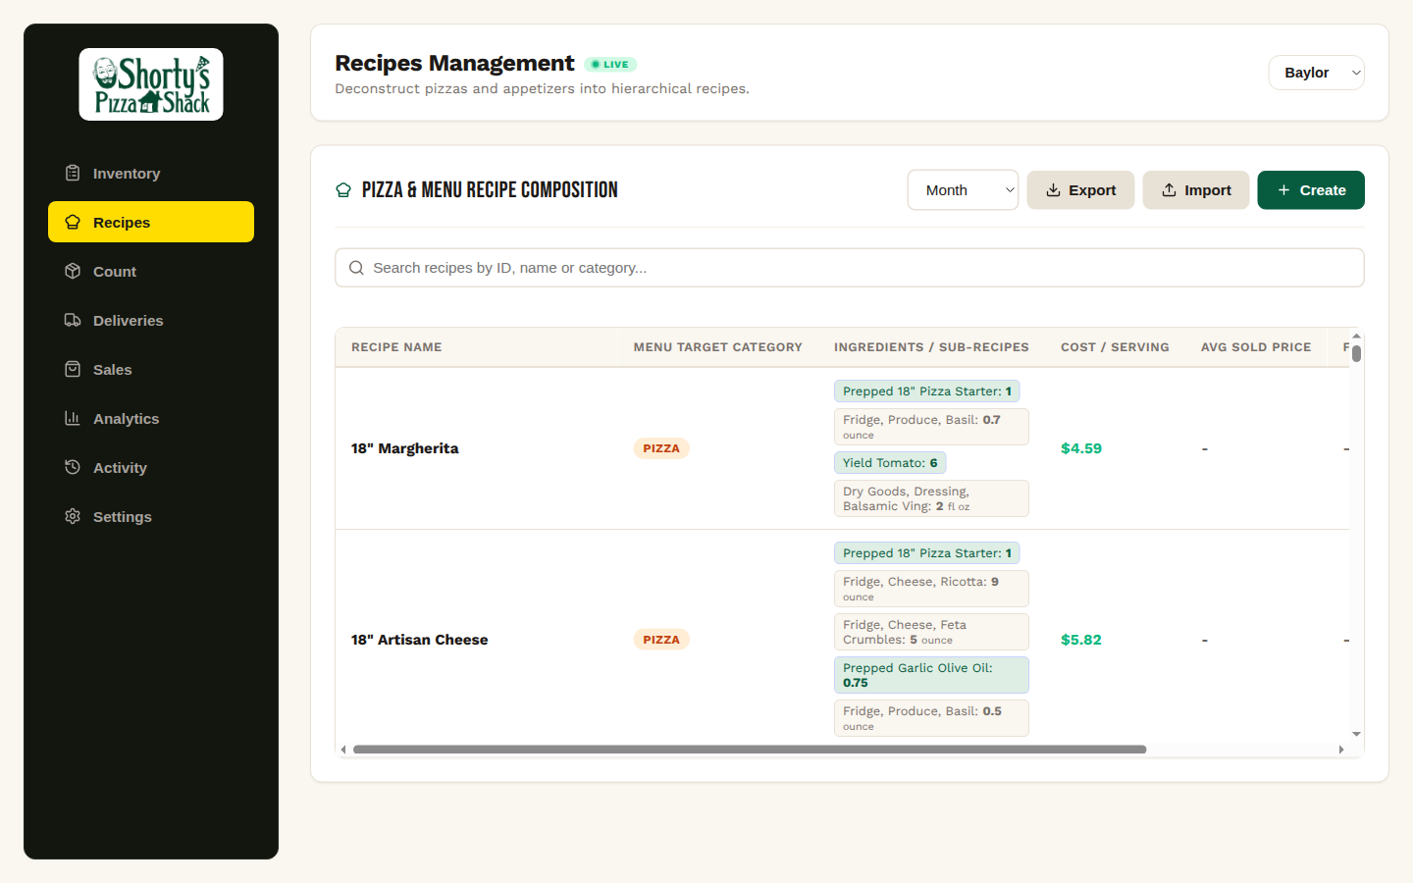Viewport: 1413px width, 883px height.
Task: Click the Menu Target Category column header
Action: click(717, 347)
